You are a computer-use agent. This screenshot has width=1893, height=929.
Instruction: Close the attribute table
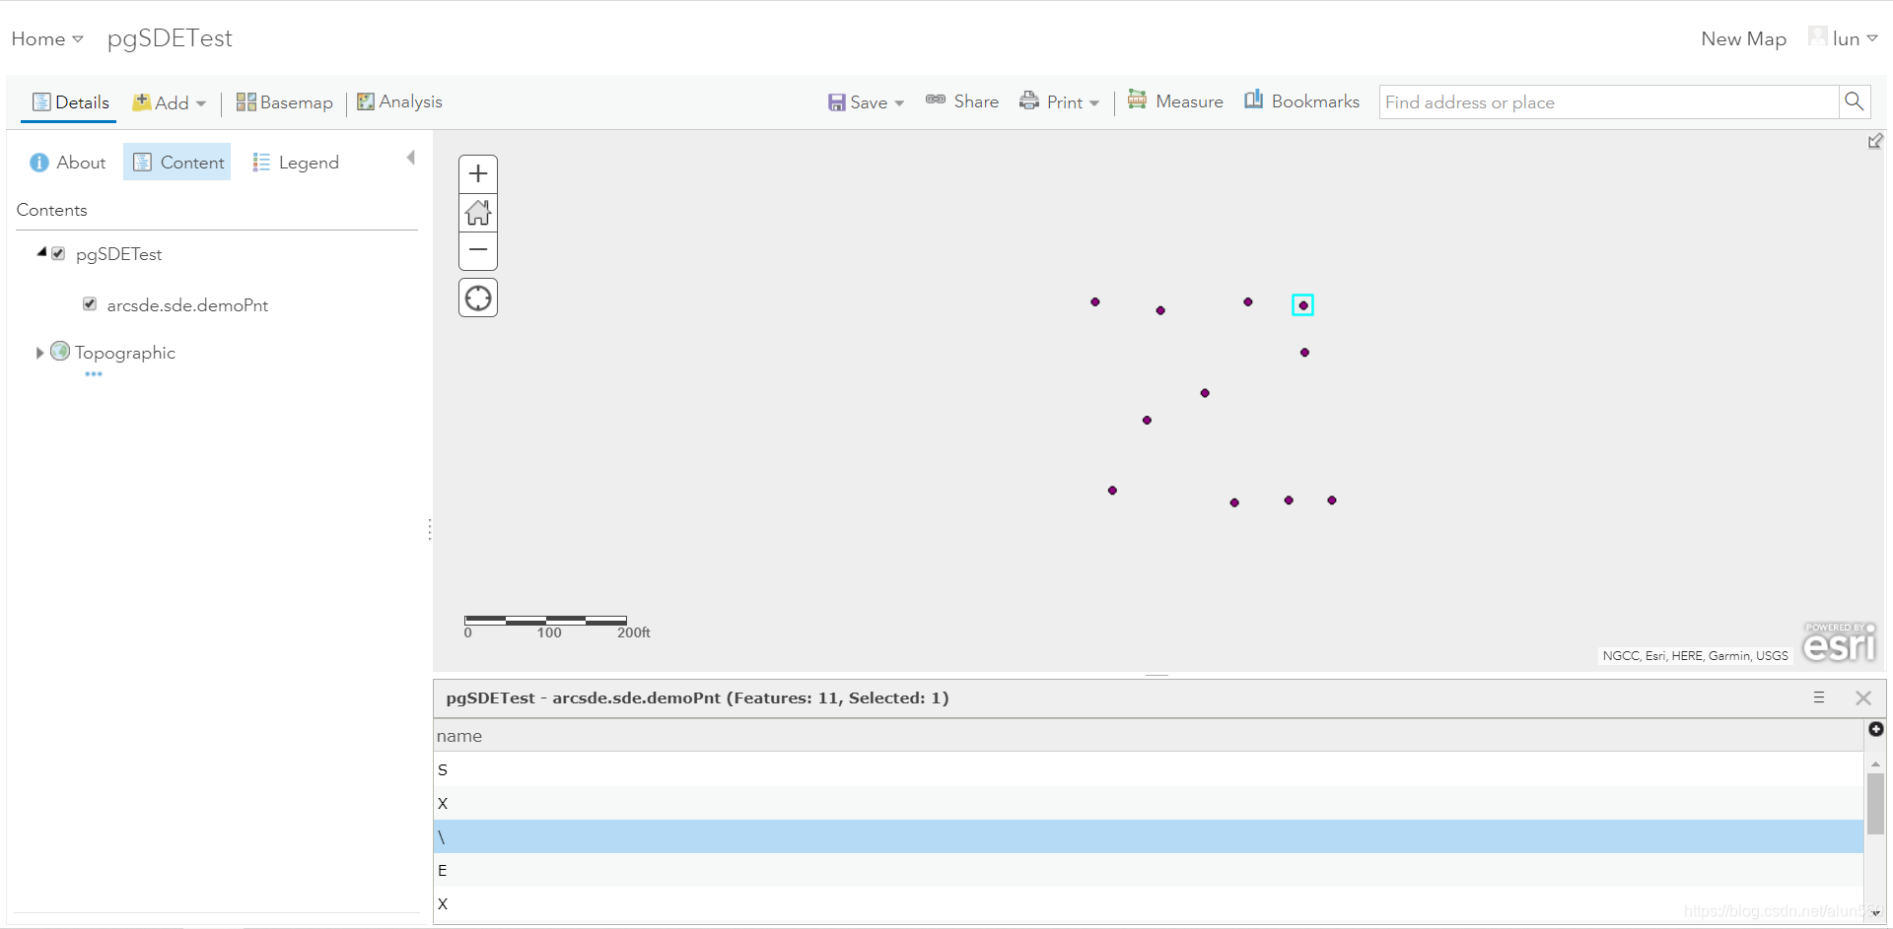(1863, 697)
